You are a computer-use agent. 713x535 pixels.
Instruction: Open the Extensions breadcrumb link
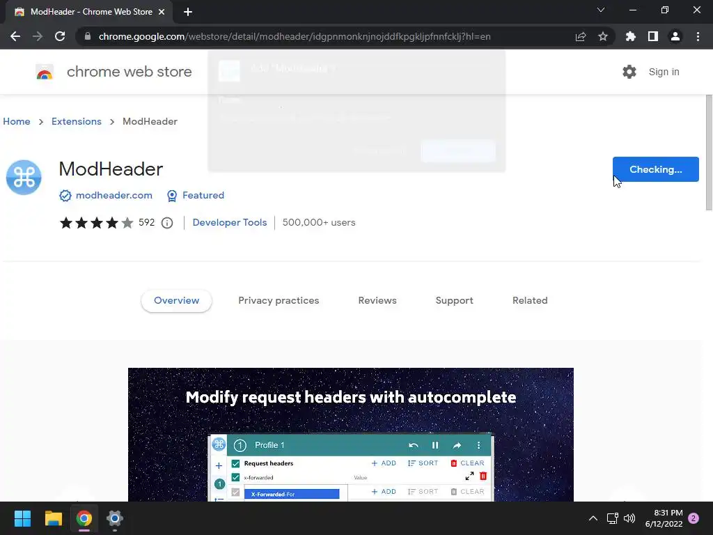click(x=77, y=121)
